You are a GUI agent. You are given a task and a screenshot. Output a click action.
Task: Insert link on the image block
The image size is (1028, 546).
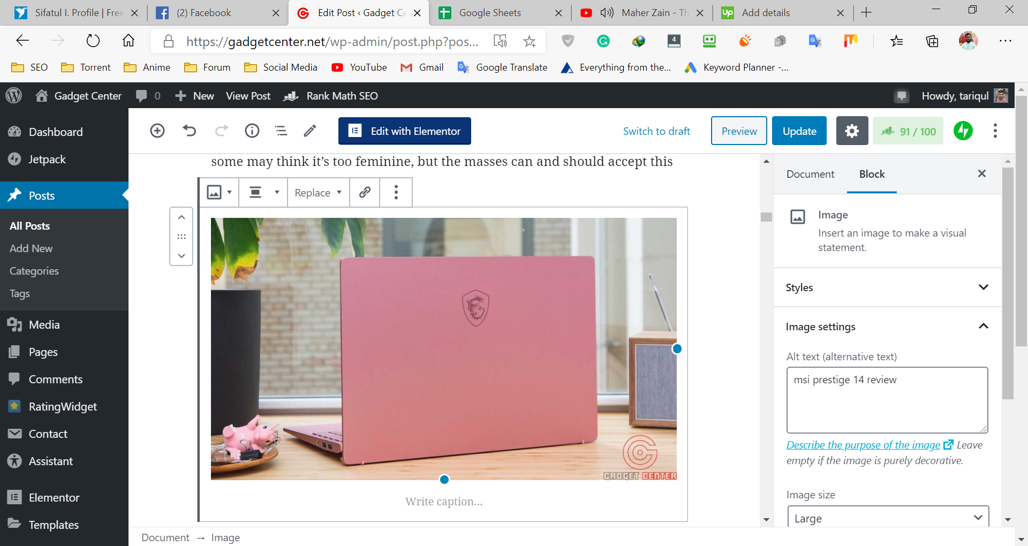(x=365, y=192)
